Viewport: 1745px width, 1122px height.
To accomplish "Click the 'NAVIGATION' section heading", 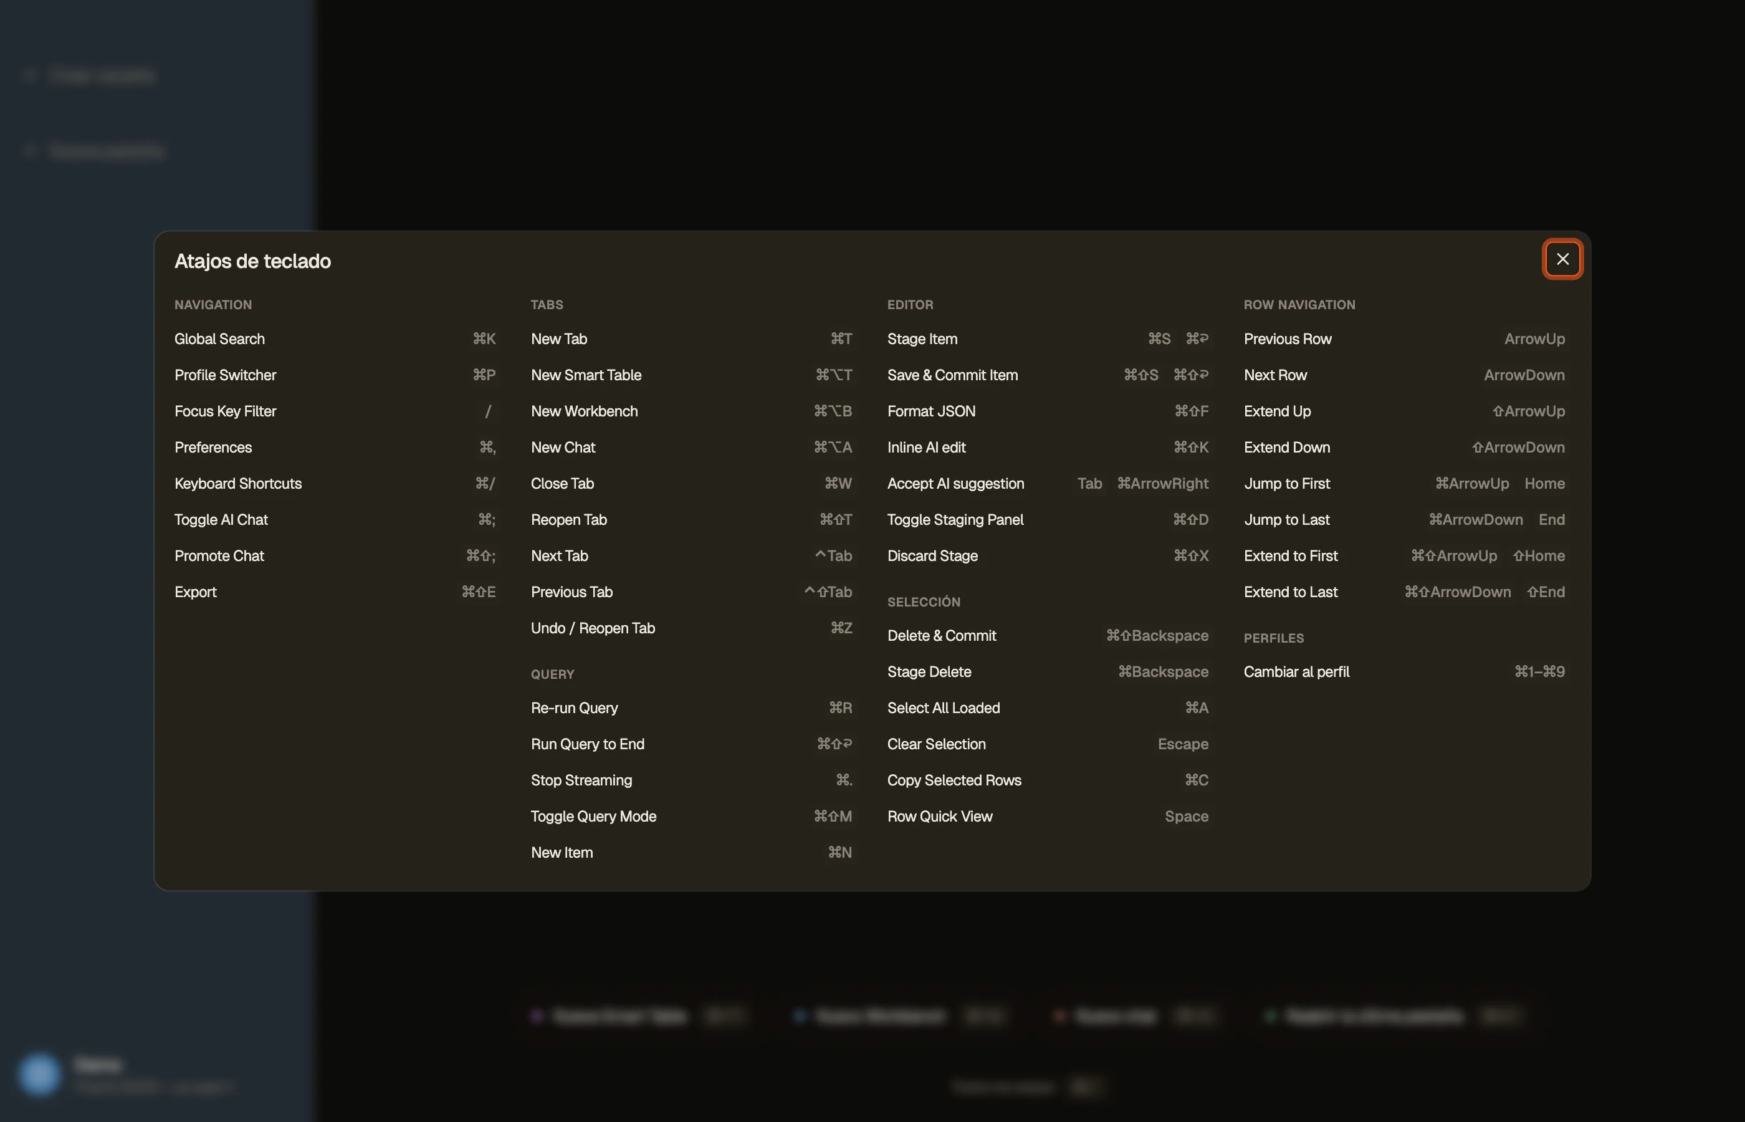I will click(213, 305).
